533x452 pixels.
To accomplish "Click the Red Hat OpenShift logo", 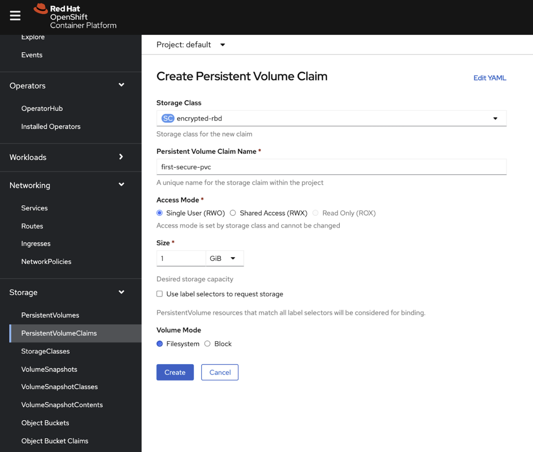I will pos(75,16).
